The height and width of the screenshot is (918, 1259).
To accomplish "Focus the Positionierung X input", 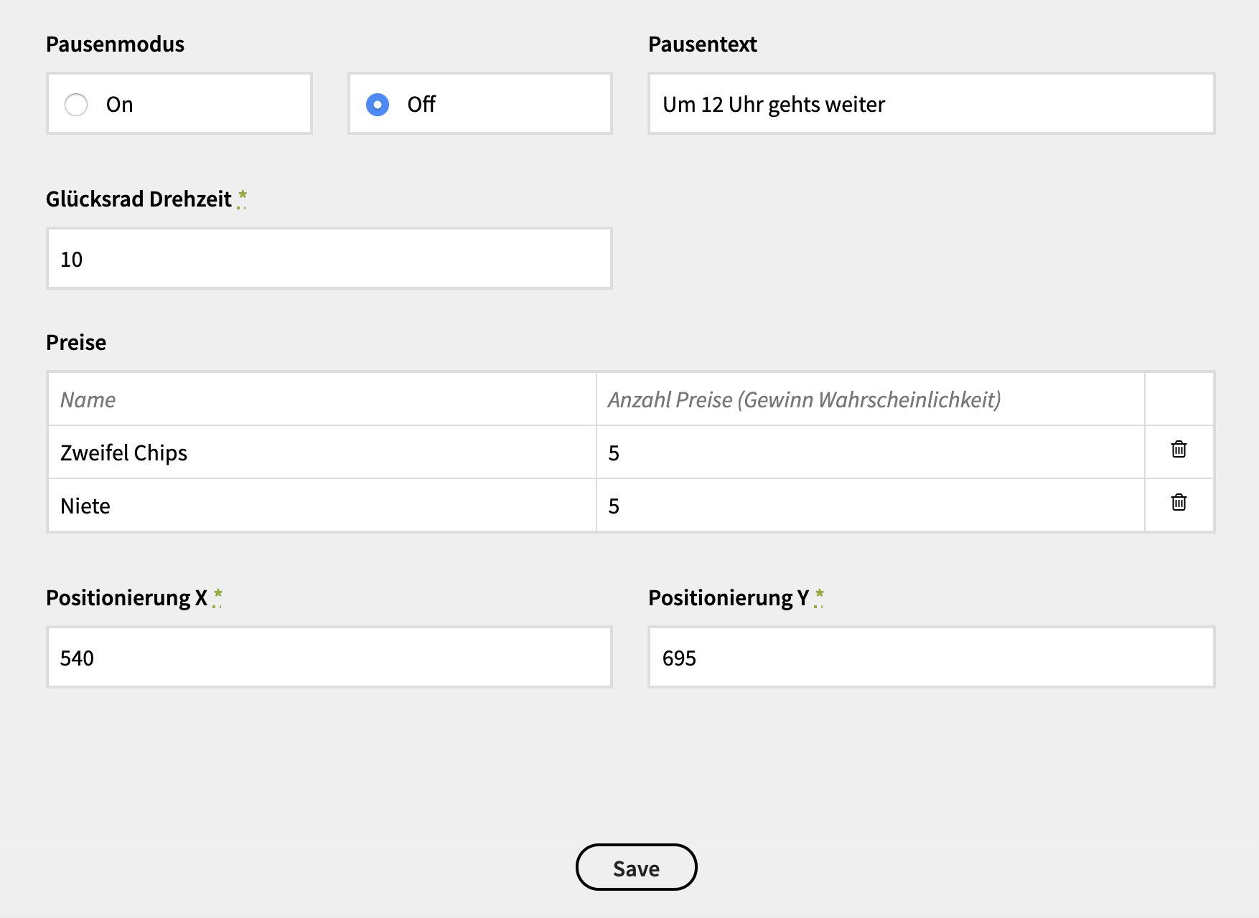I will coord(329,658).
